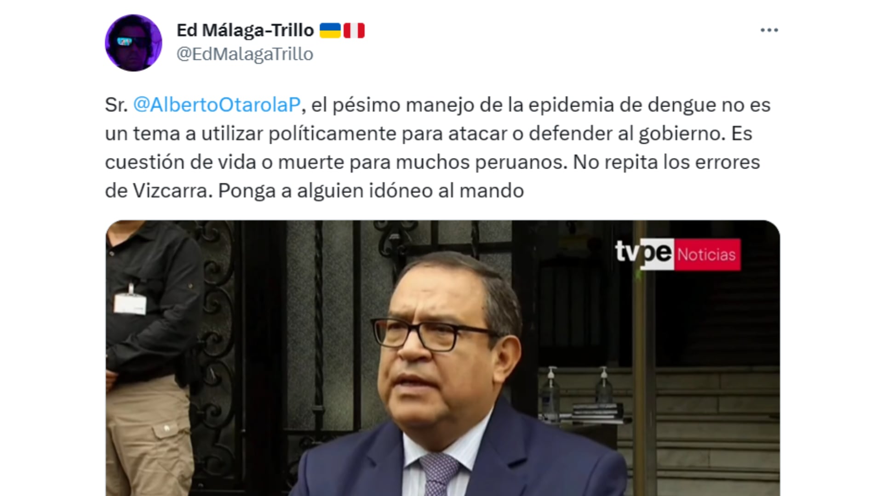Click the white ID badge on the guard

click(x=130, y=304)
